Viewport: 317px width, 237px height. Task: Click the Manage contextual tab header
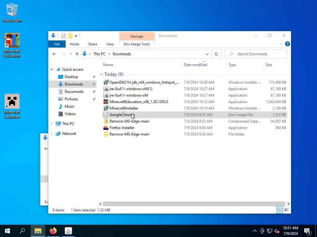(x=137, y=36)
